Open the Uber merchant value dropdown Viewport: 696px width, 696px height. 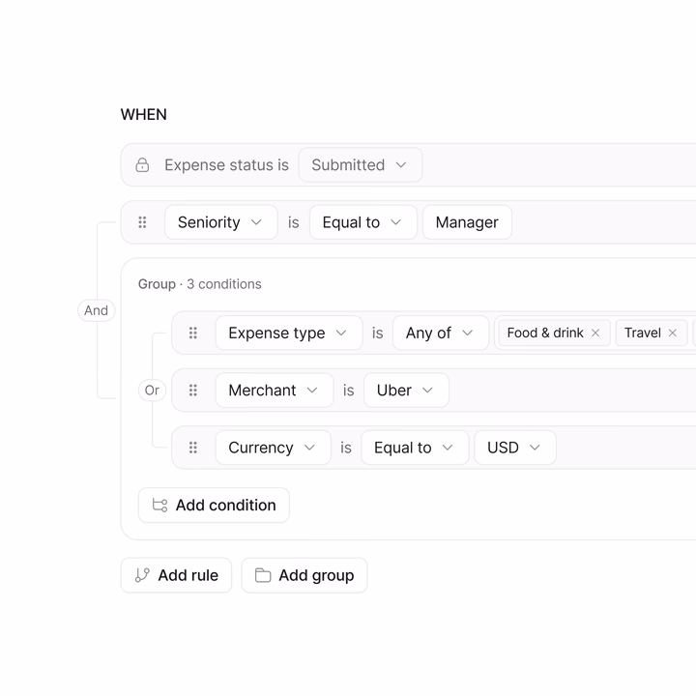pos(406,390)
